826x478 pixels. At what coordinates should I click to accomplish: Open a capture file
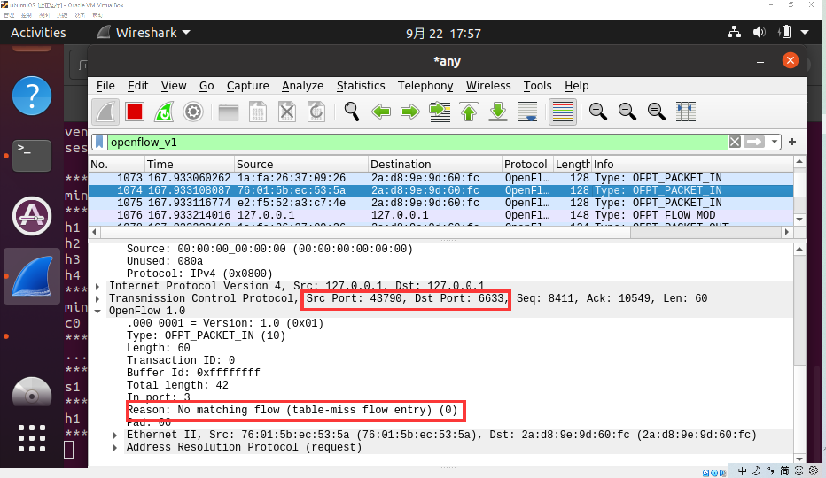click(229, 112)
